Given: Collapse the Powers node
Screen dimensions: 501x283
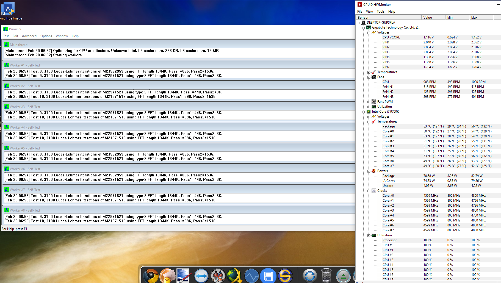Looking at the screenshot, I should click(369, 171).
